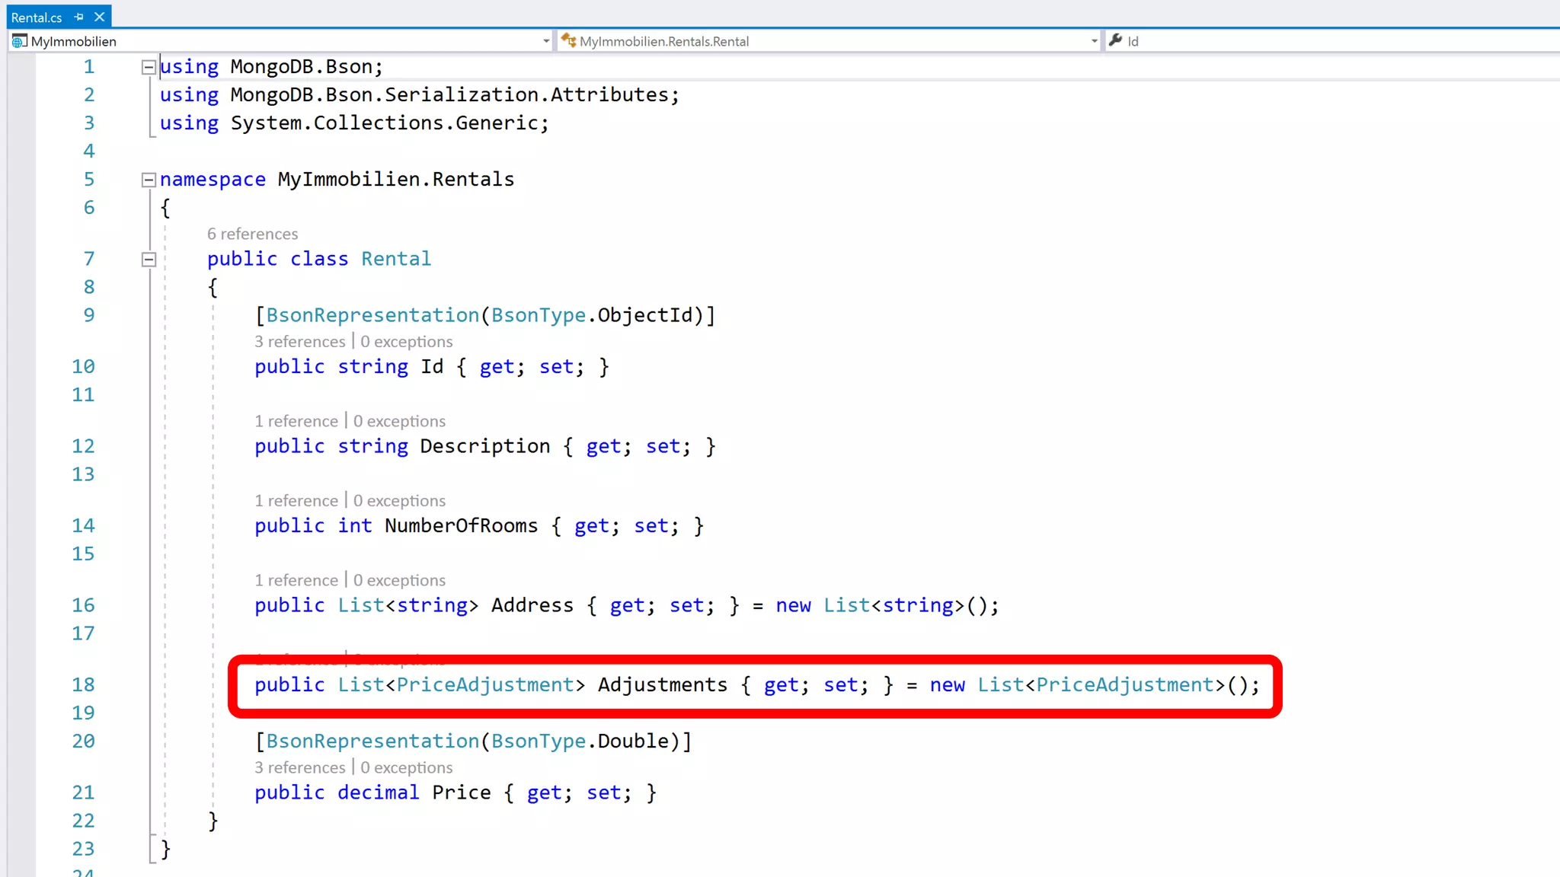The image size is (1560, 877).
Task: Click line number 18 in the margin
Action: [83, 685]
